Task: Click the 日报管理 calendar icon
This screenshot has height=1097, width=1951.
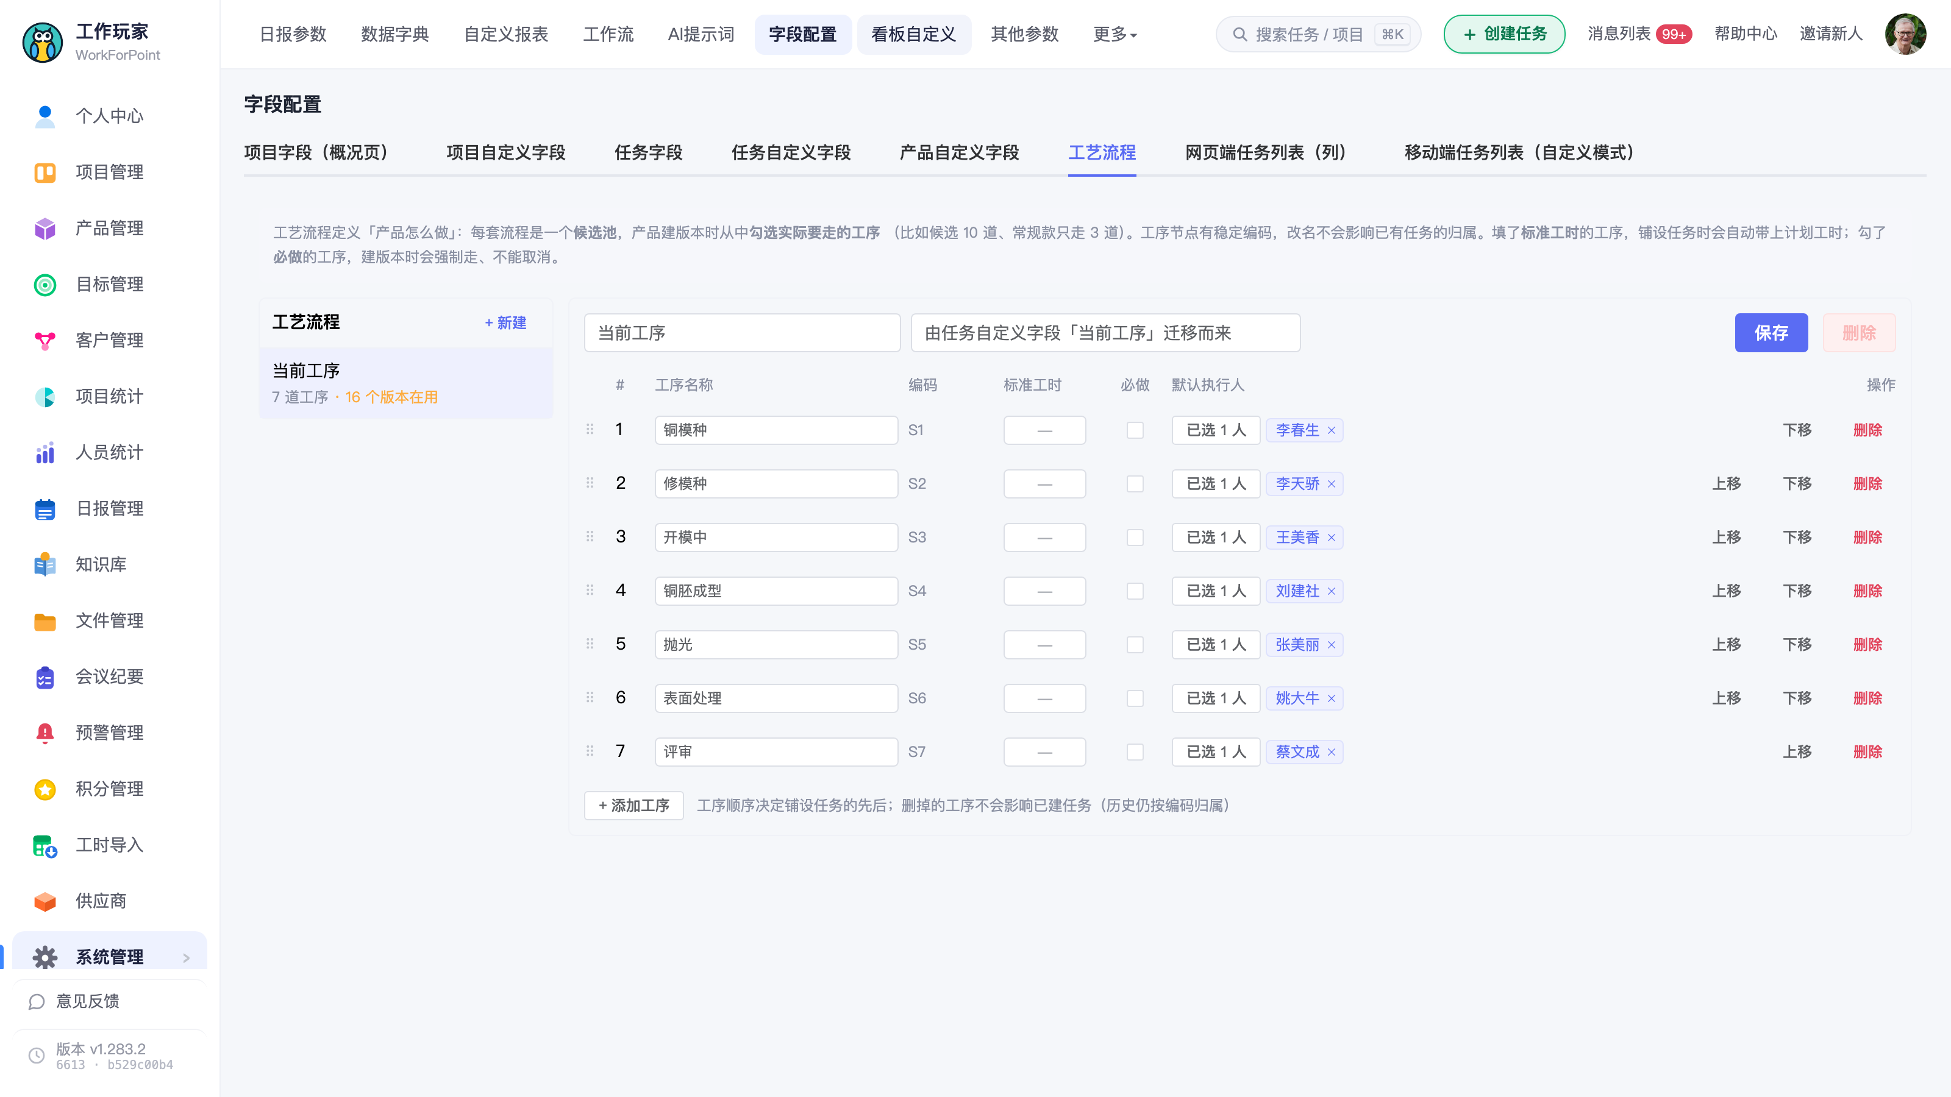Action: pyautogui.click(x=45, y=509)
